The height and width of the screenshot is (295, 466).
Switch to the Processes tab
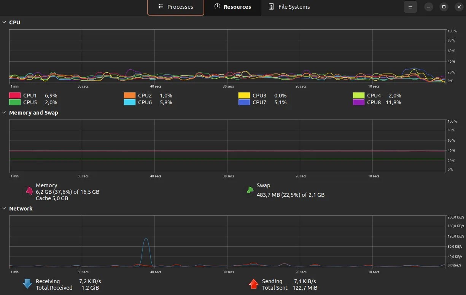(175, 6)
